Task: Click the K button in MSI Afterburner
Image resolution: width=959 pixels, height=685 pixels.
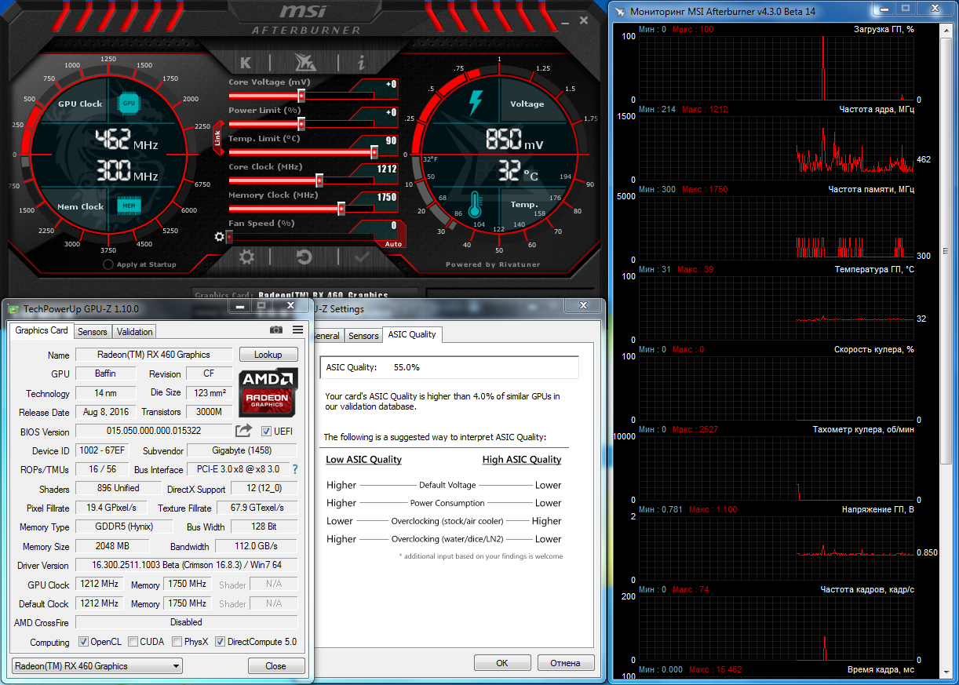Action: (246, 63)
